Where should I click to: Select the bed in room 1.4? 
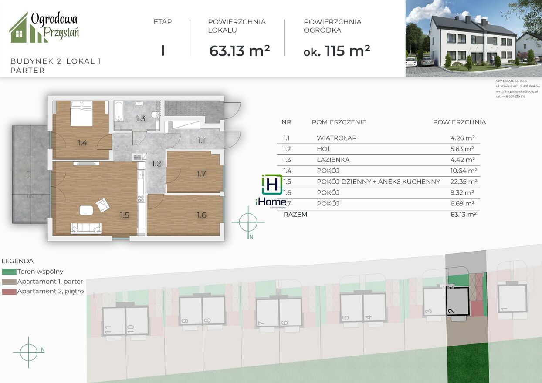click(81, 113)
